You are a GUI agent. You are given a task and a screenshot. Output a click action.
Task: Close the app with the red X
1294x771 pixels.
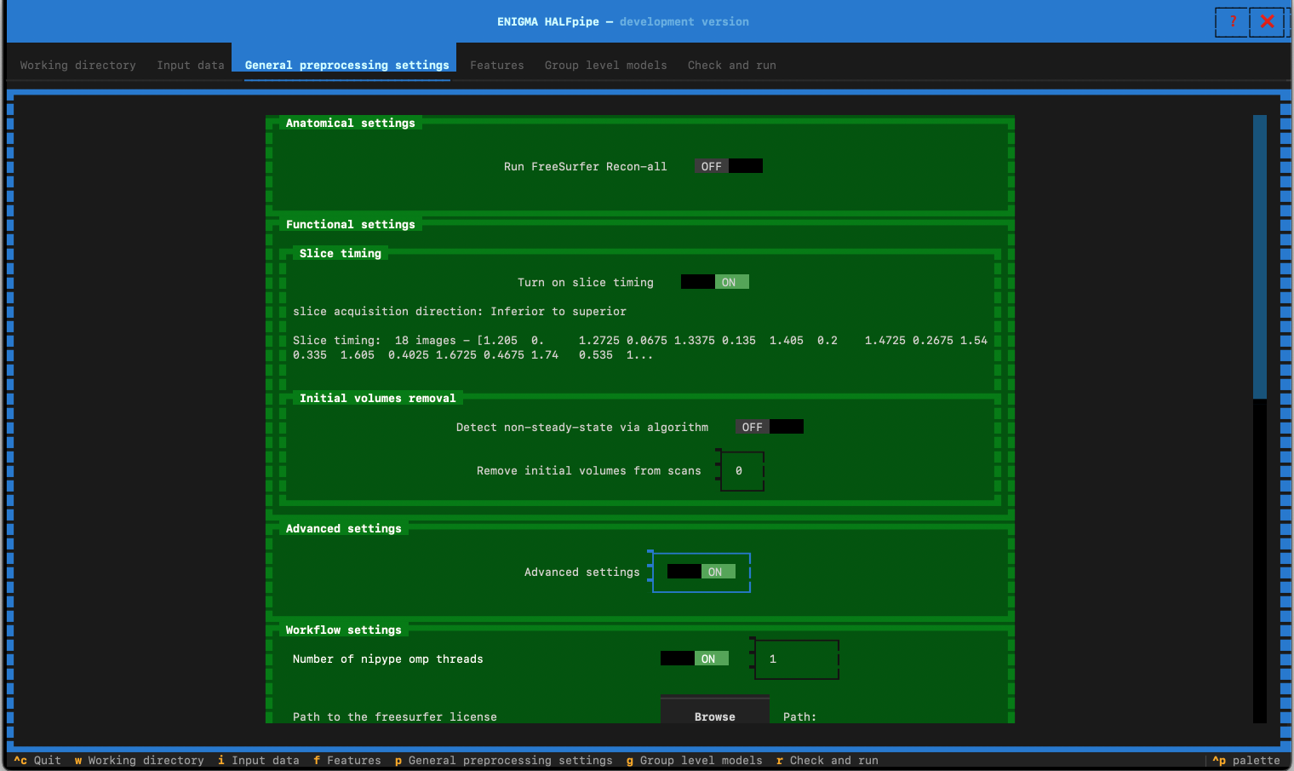(1267, 22)
